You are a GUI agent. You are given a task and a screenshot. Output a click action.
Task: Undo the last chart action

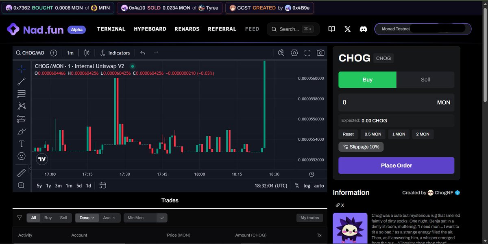(x=143, y=53)
